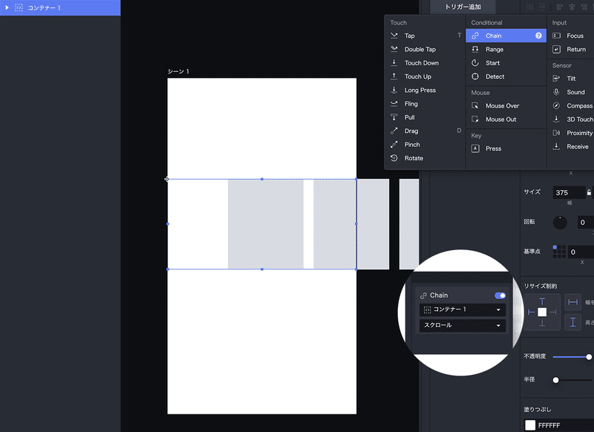Pick the Return input trigger icon

coord(556,49)
